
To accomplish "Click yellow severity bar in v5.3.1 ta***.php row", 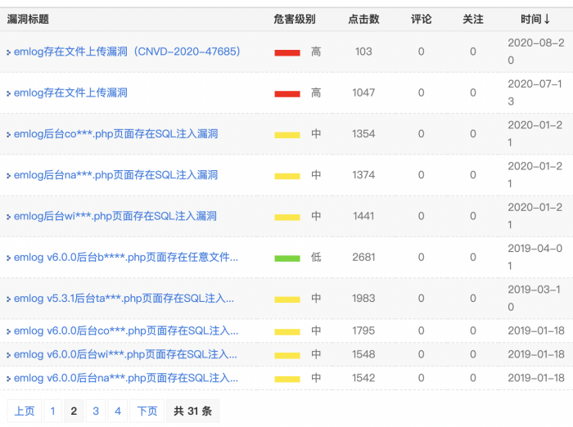I will (x=287, y=300).
